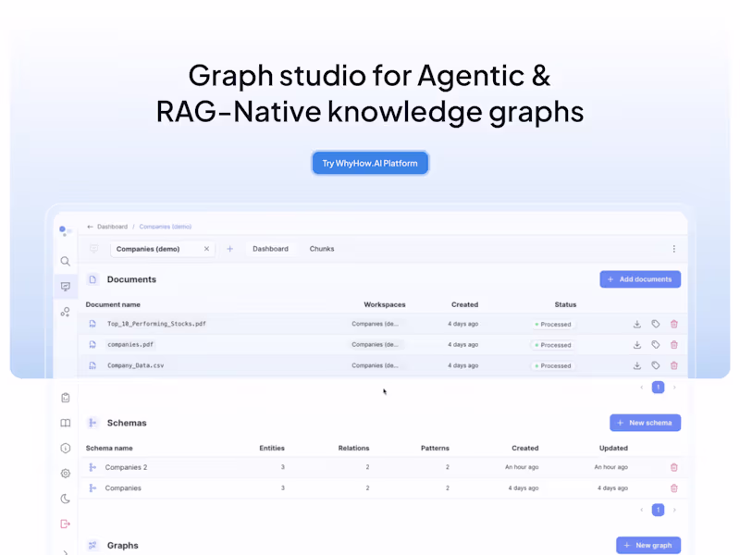Go to next documents page
The width and height of the screenshot is (740, 555).
click(x=674, y=387)
